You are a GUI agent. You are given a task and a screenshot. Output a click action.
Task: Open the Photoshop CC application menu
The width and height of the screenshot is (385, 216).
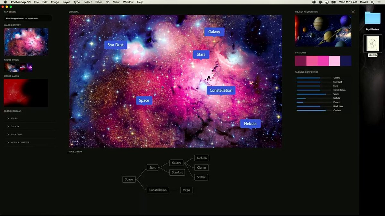point(21,2)
